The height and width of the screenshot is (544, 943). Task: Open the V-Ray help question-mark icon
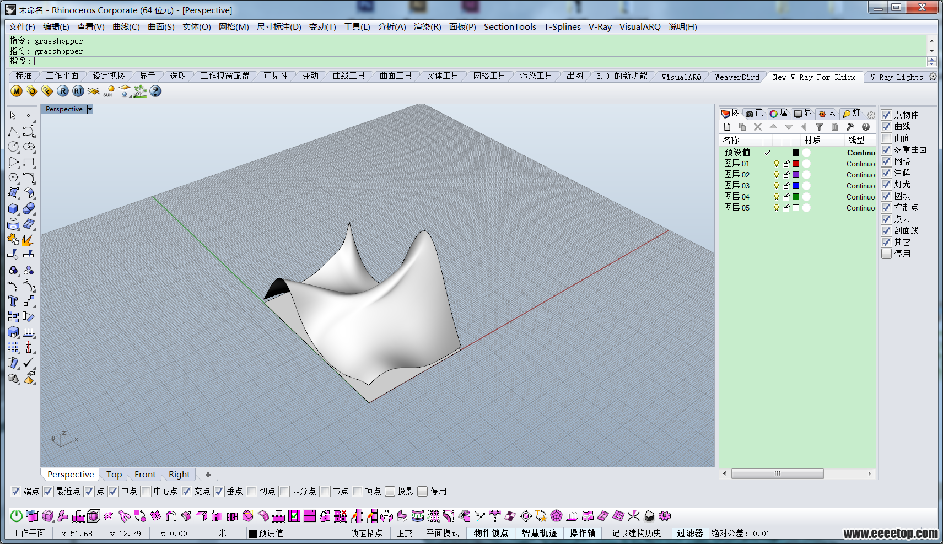point(155,91)
